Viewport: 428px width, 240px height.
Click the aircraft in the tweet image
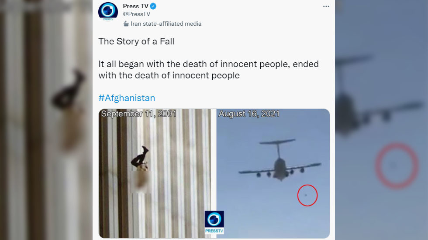click(280, 160)
